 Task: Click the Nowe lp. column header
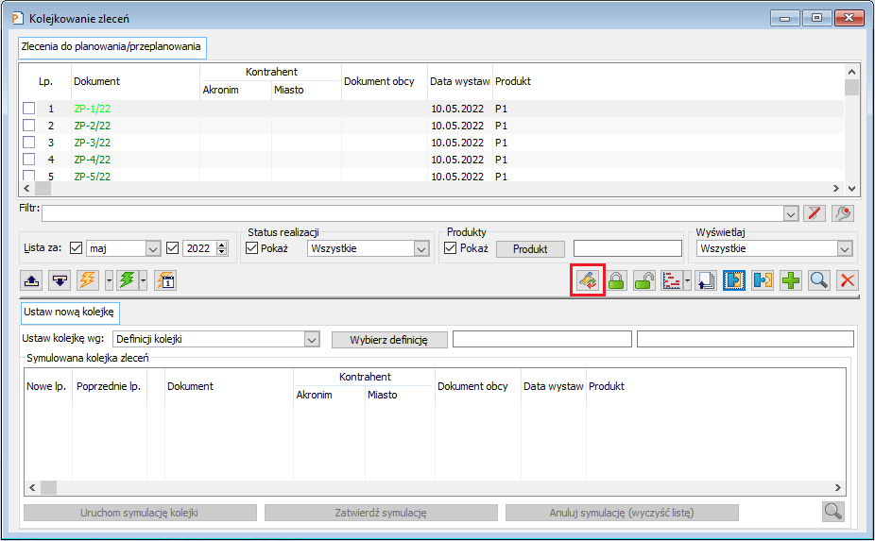click(x=46, y=386)
